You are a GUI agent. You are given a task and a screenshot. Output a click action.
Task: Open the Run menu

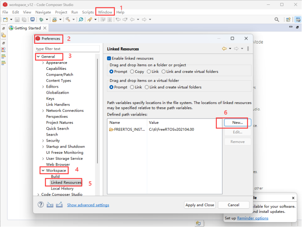tap(75, 12)
